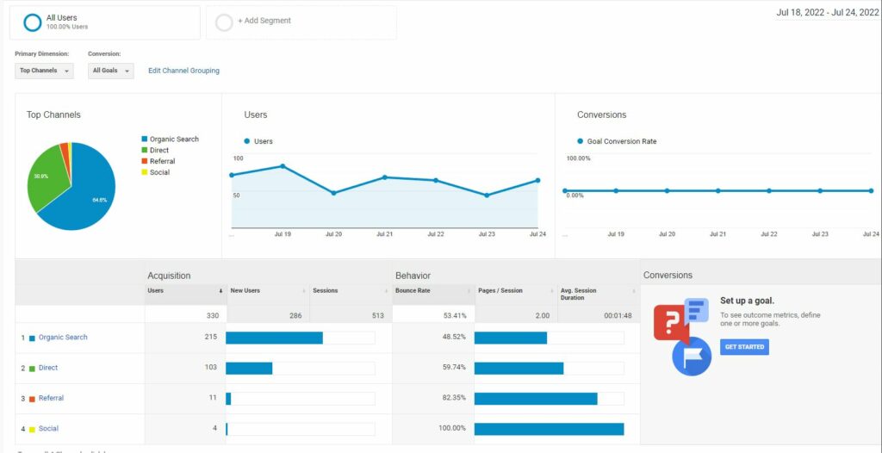The height and width of the screenshot is (453, 882).
Task: Click the Edit Channel Grouping link
Action: pos(183,71)
